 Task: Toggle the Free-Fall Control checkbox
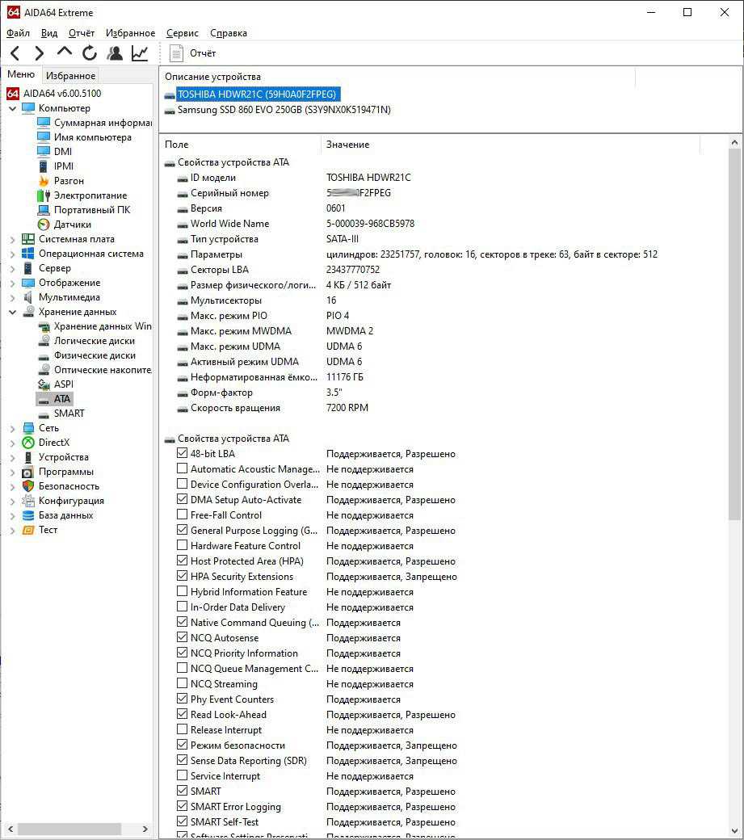(x=182, y=515)
